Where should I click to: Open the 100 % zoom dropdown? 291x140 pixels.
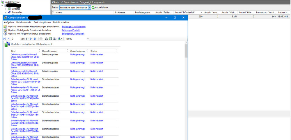[88, 39]
